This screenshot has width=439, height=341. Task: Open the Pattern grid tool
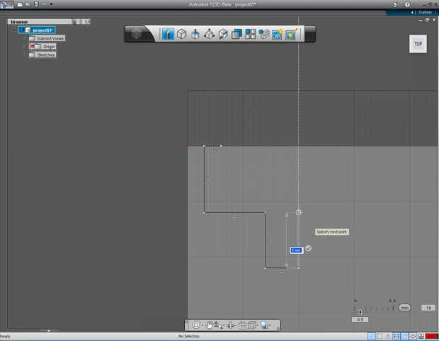click(250, 34)
